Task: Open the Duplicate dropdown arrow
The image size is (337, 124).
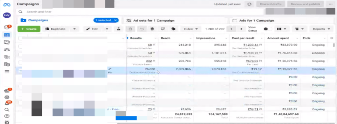Action: tap(74, 29)
